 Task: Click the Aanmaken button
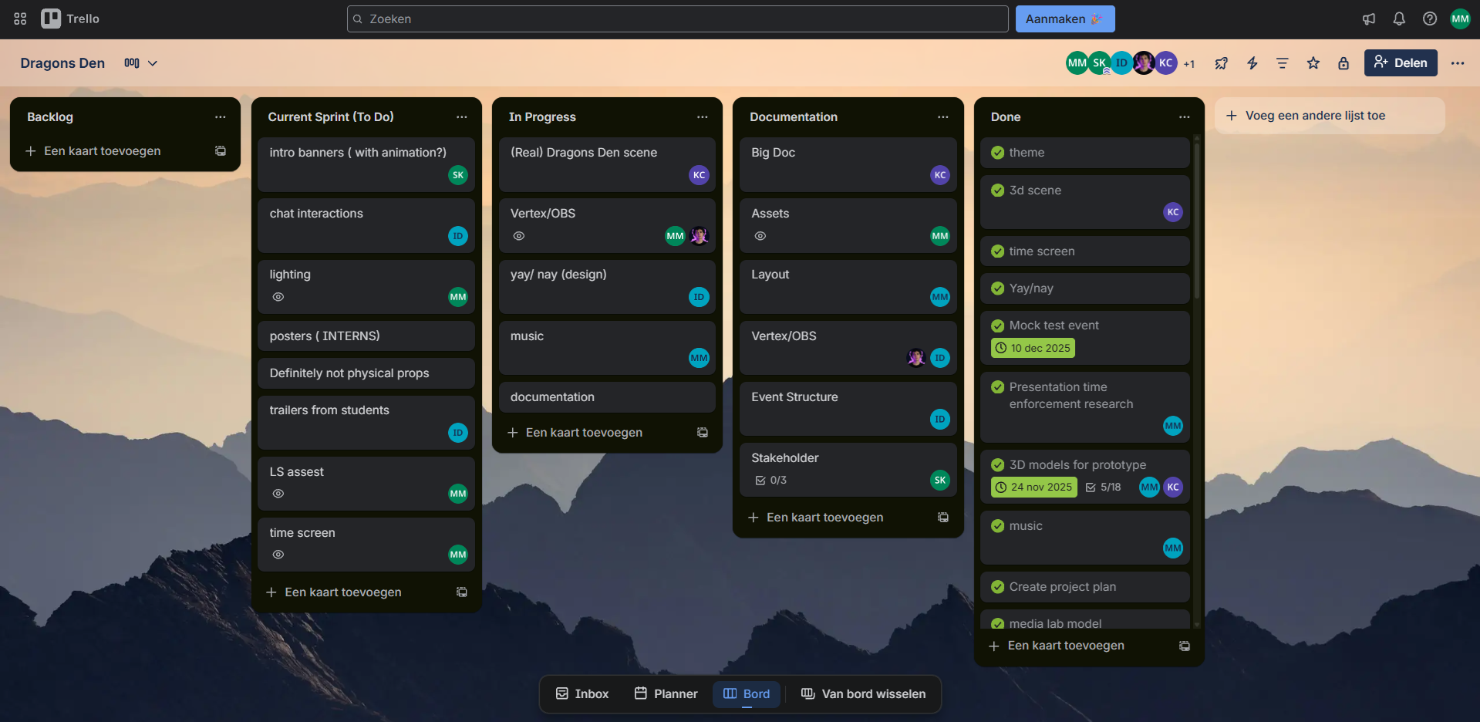click(1065, 19)
